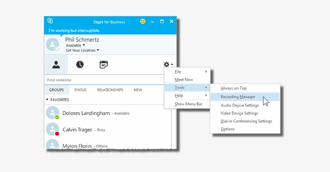Image resolution: width=330 pixels, height=172 pixels.
Task: Maximize the Skype for Business window
Action: coord(162,21)
